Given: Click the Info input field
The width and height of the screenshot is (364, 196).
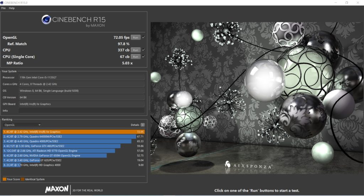Looking at the screenshot, I should [x=81, y=111].
